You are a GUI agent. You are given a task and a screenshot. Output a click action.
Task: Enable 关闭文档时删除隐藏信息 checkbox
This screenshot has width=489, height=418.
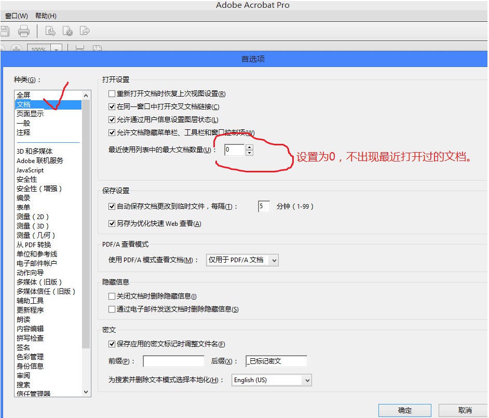click(112, 296)
